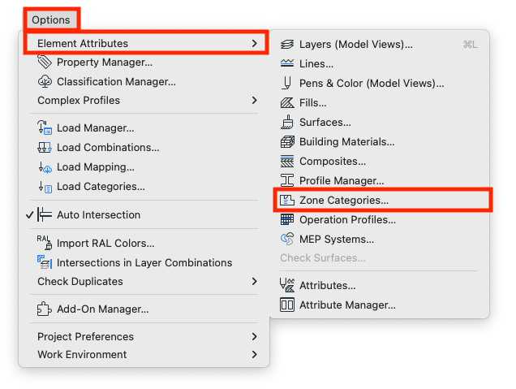Click the Attribute Manager icon

(287, 305)
